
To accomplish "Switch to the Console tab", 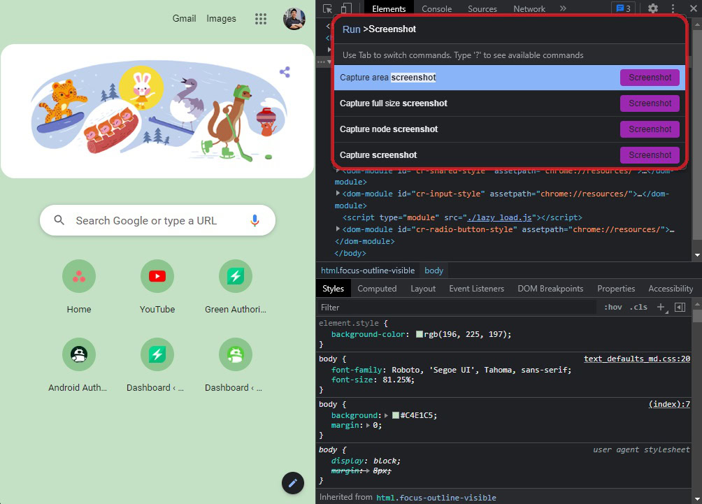I will pos(436,8).
